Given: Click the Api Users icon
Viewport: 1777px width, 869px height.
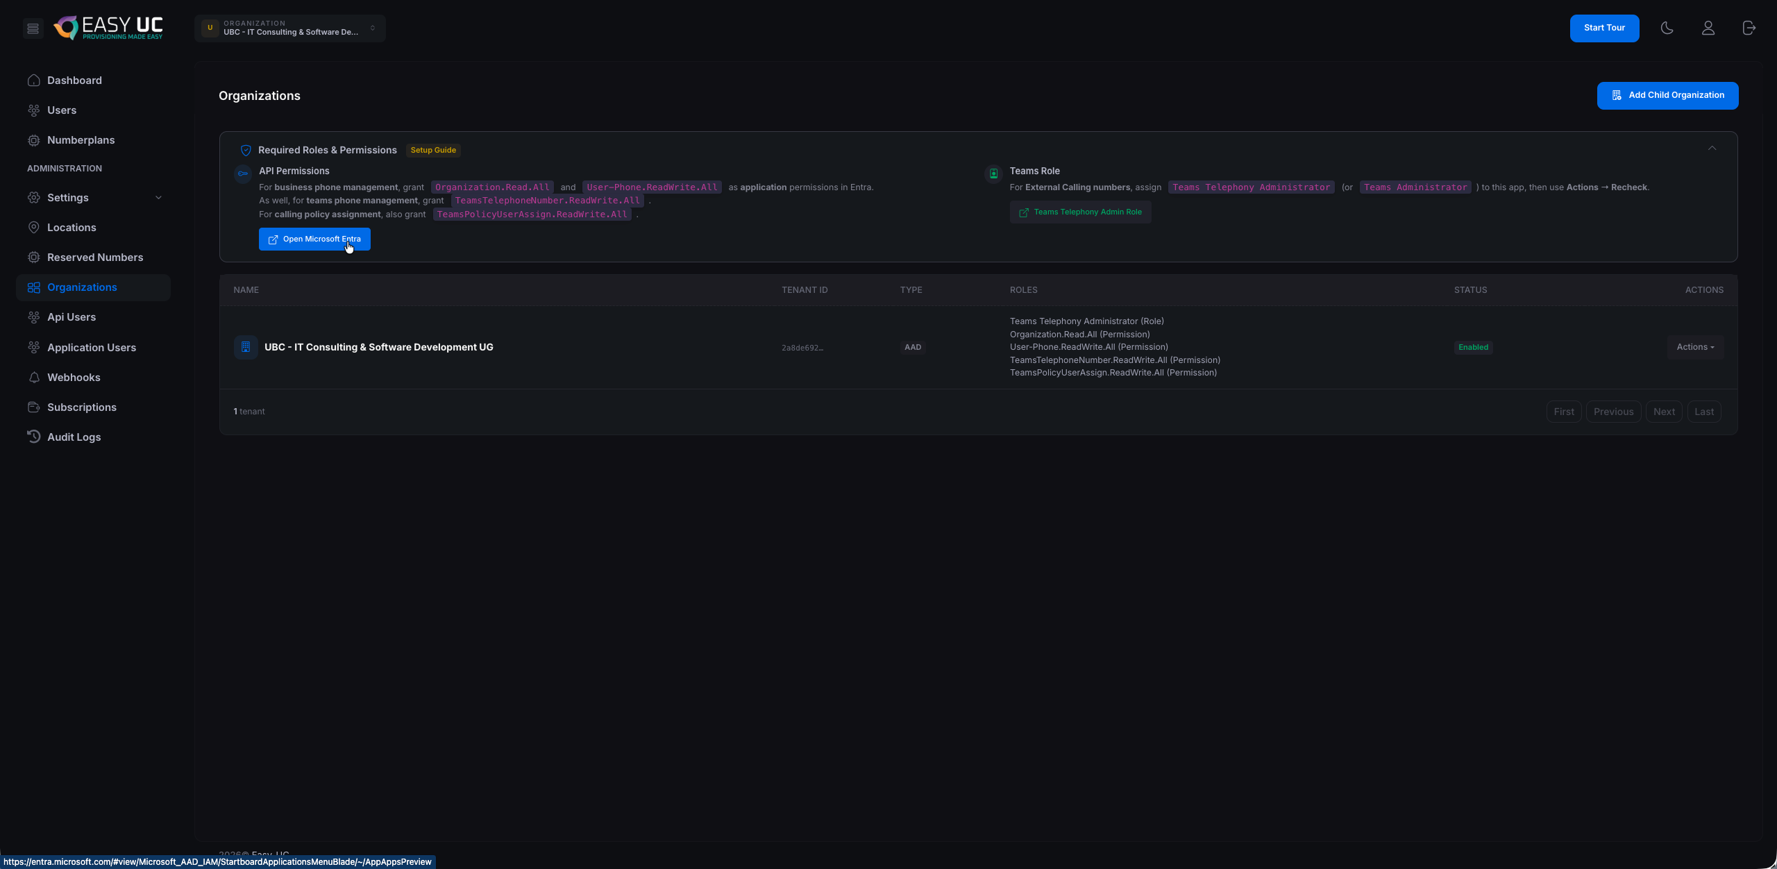Looking at the screenshot, I should (33, 317).
